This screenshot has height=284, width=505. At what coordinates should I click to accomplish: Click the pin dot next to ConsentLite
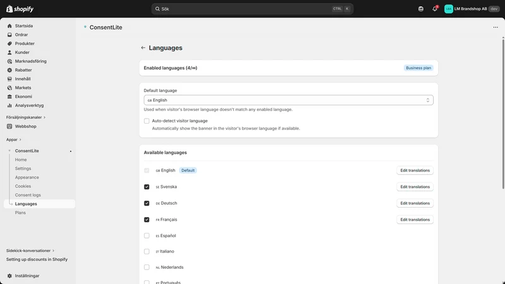[x=71, y=151]
